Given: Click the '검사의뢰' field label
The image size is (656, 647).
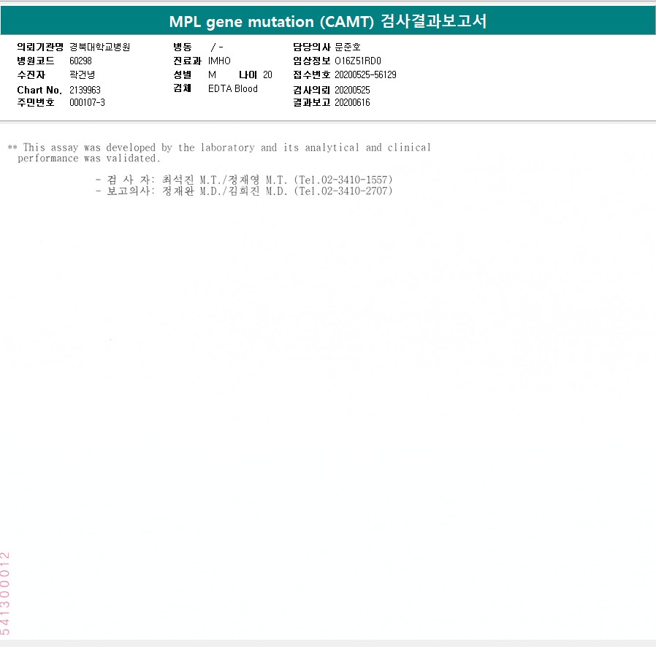Looking at the screenshot, I should point(312,90).
